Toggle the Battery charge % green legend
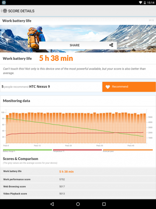156x209 pixels. 27,150
